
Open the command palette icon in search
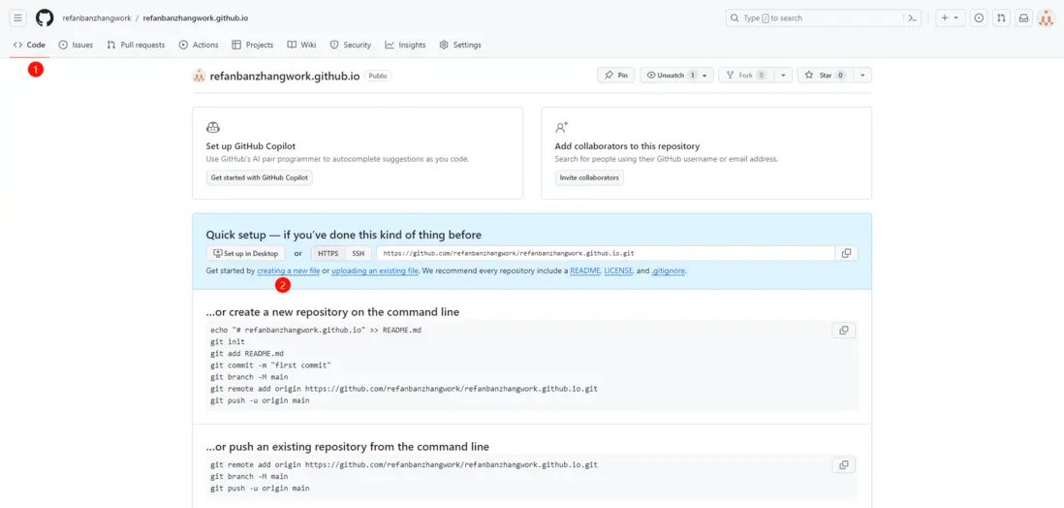click(x=914, y=18)
